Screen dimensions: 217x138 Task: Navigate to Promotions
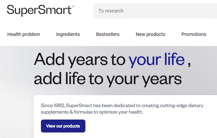(x=194, y=34)
